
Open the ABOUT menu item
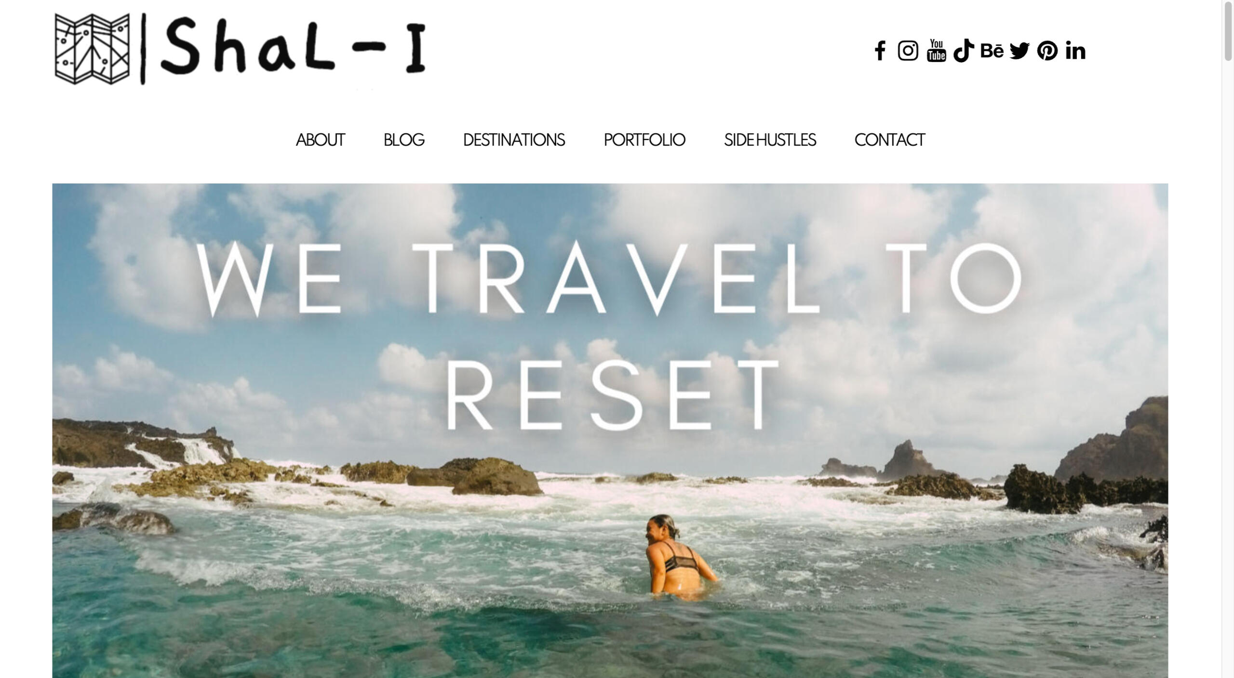(x=320, y=140)
